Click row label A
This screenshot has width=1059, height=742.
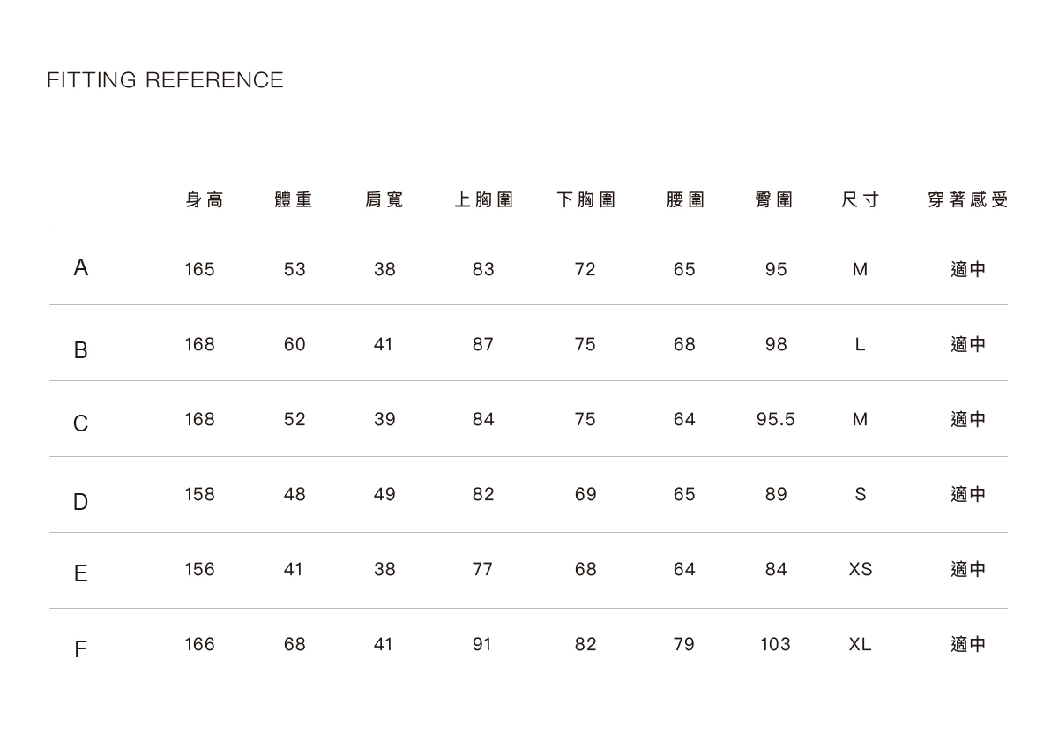[80, 268]
